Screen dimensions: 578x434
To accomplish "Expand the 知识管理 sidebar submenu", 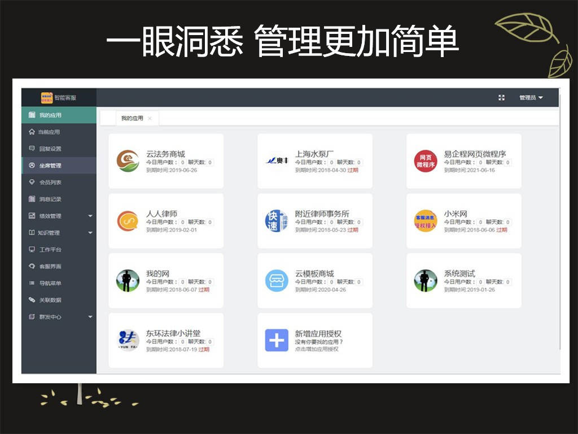I will click(90, 232).
